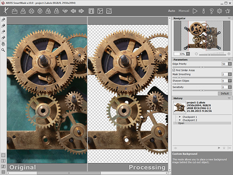
Task: Select the Hand pan tool
Action: coord(3,44)
